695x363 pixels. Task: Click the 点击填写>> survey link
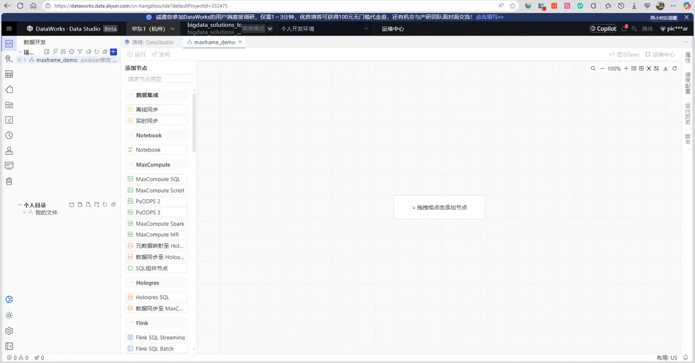pyautogui.click(x=489, y=17)
